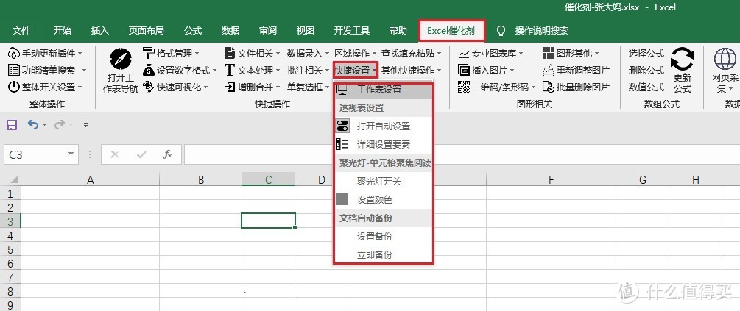
Task: Click the Save floppy disk icon
Action: pos(11,125)
